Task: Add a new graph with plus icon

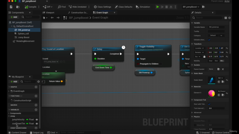Action: 36,87
